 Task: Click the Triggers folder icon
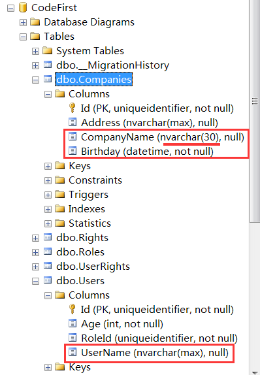(60, 194)
